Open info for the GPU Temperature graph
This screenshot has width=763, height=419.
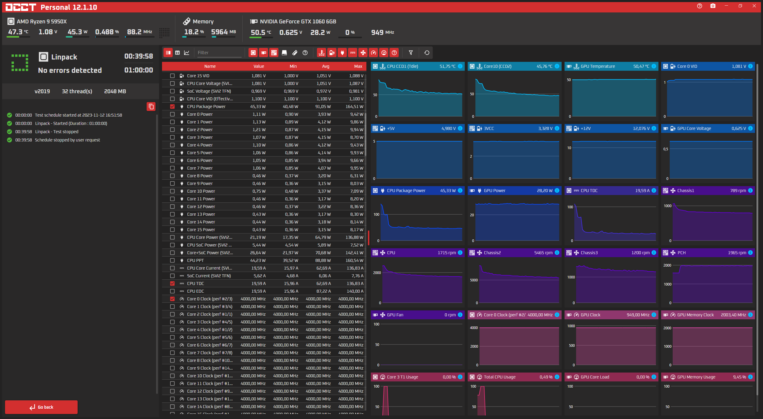654,66
